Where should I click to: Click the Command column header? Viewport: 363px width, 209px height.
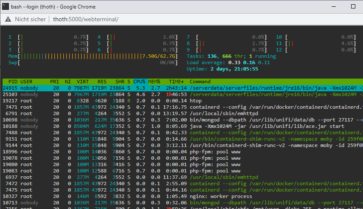point(200,82)
